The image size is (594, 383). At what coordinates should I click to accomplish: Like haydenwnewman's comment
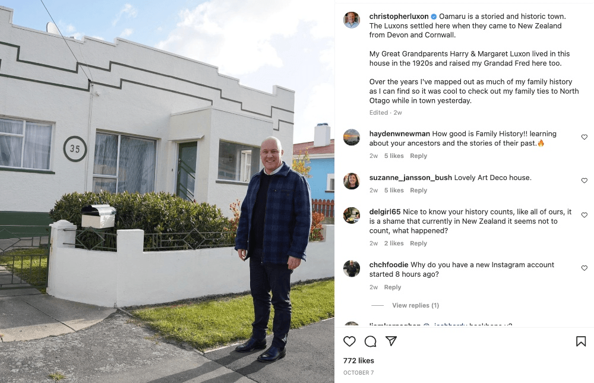click(584, 137)
